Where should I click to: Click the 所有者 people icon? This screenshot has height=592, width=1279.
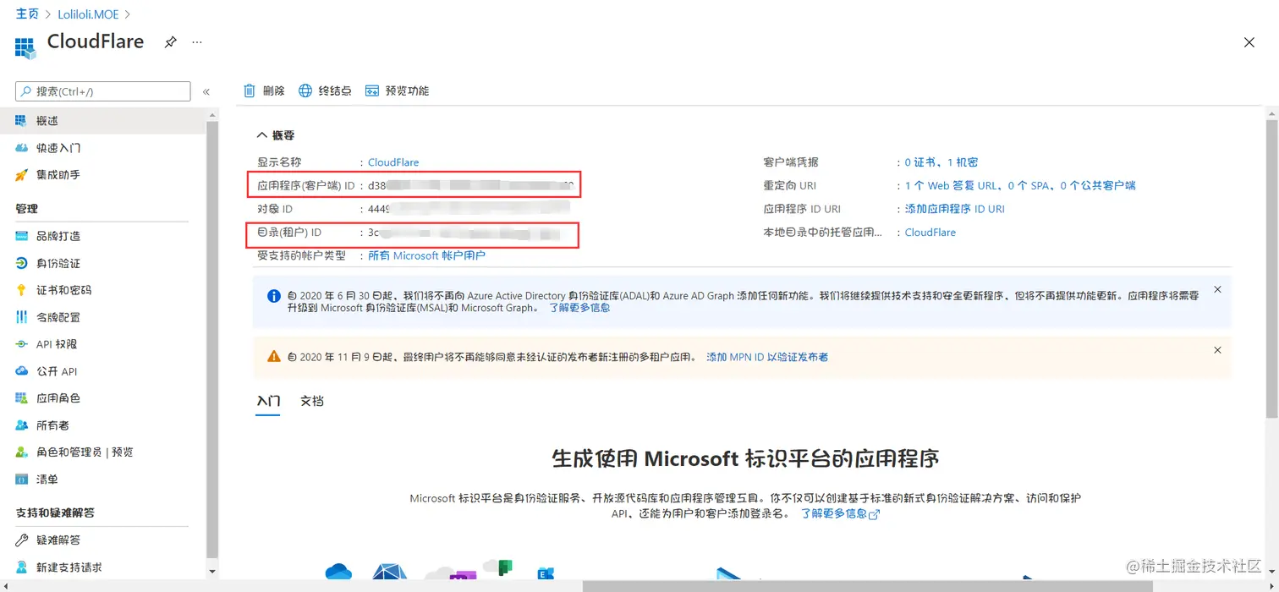(22, 425)
